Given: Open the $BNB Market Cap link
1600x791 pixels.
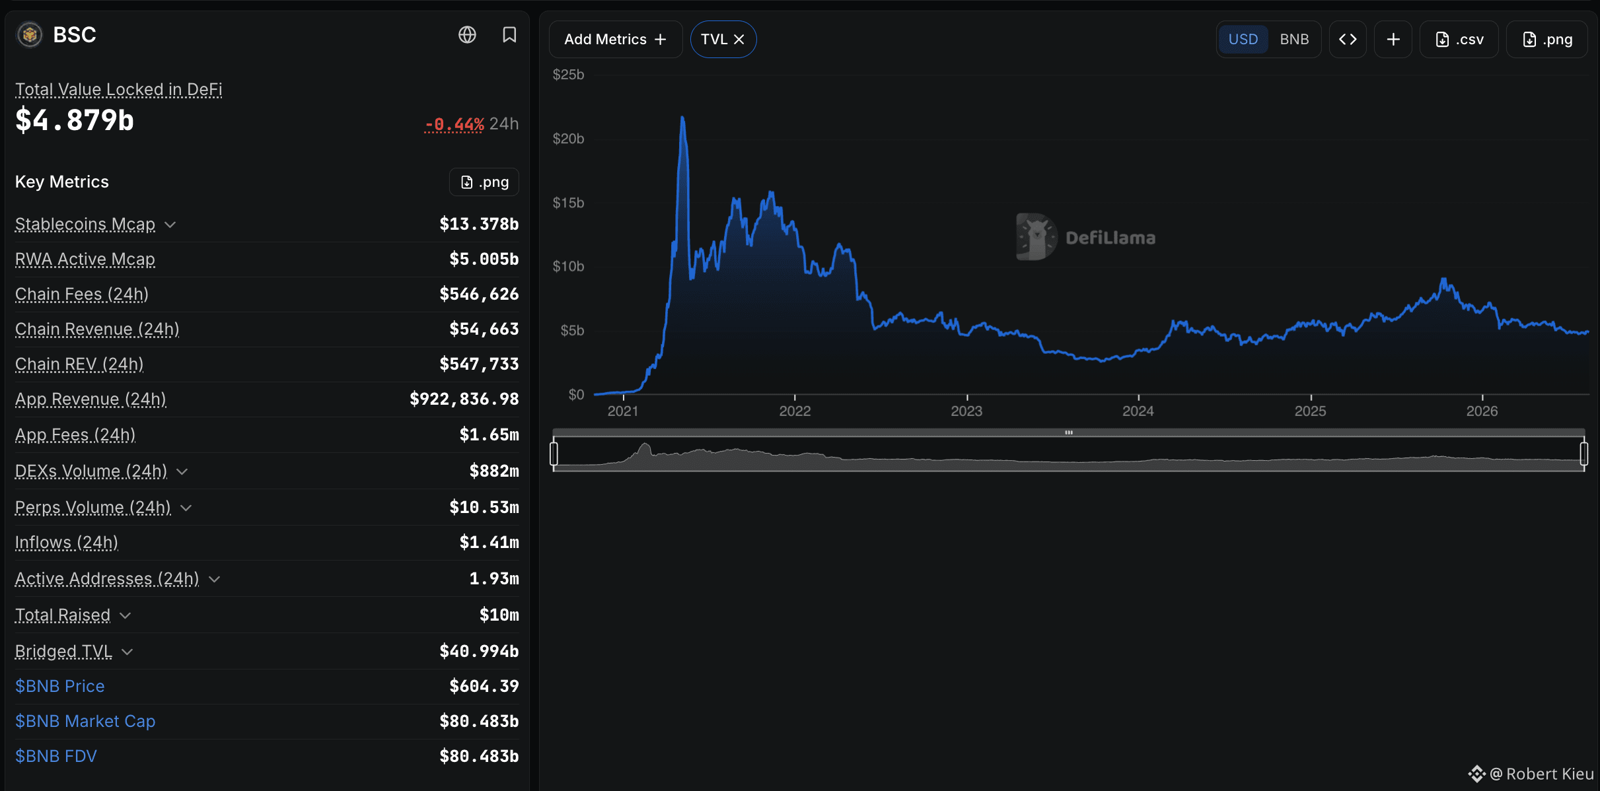Looking at the screenshot, I should pyautogui.click(x=85, y=721).
